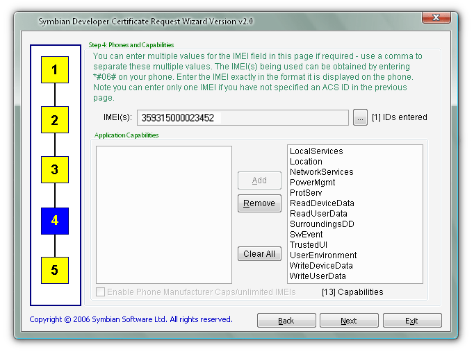
Task: Click the Symbian copyright notice text
Action: [x=131, y=319]
